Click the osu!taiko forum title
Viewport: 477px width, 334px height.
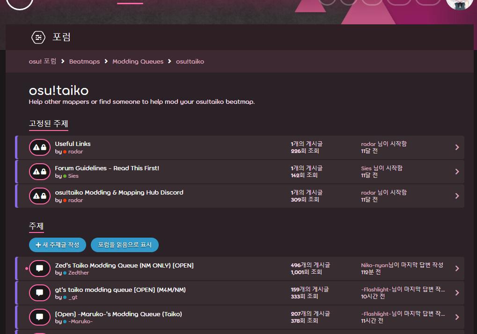click(59, 90)
